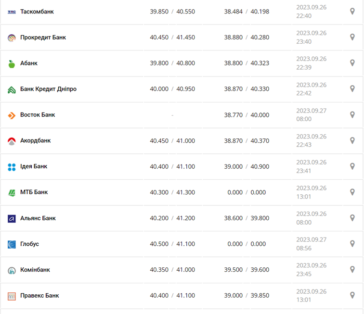Image resolution: width=364 pixels, height=314 pixels.
Task: Click the Ідея Банк blue dots logo
Action: [12, 167]
